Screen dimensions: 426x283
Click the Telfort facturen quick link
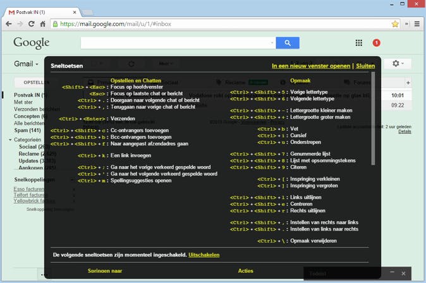coord(31,195)
